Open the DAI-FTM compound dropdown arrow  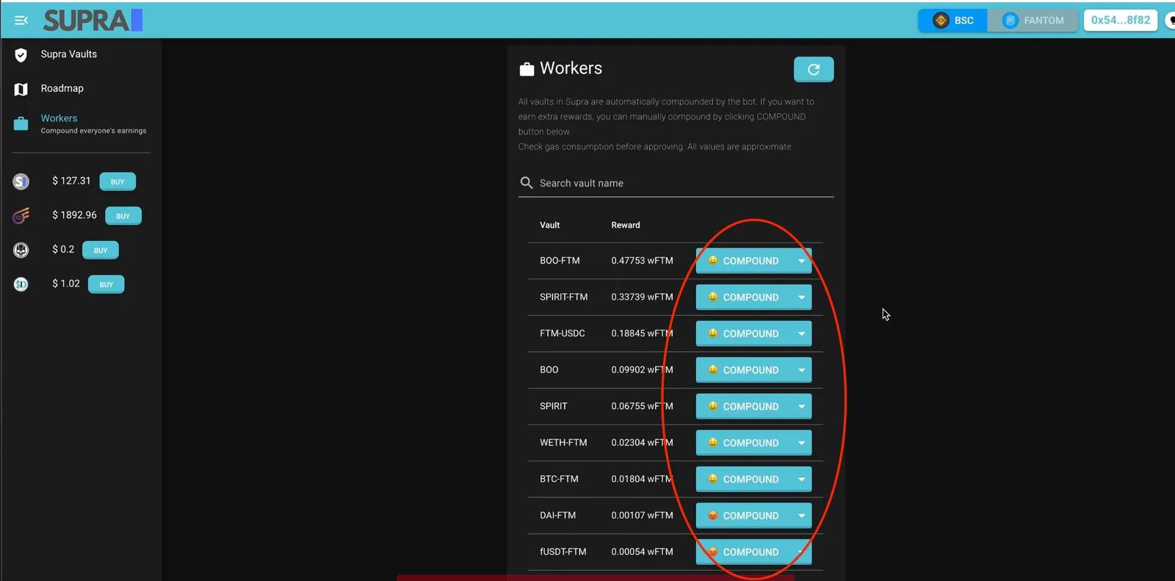801,516
